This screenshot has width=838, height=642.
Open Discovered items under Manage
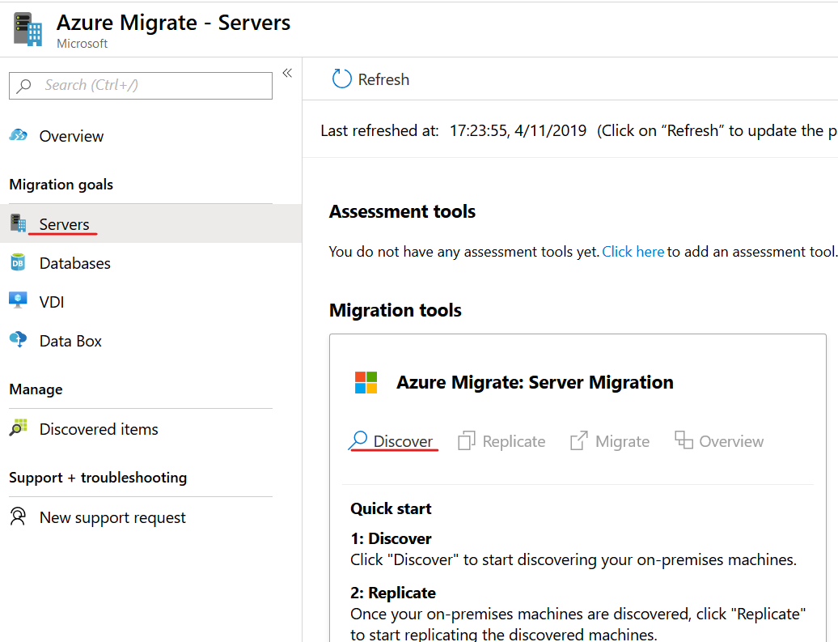(x=99, y=429)
